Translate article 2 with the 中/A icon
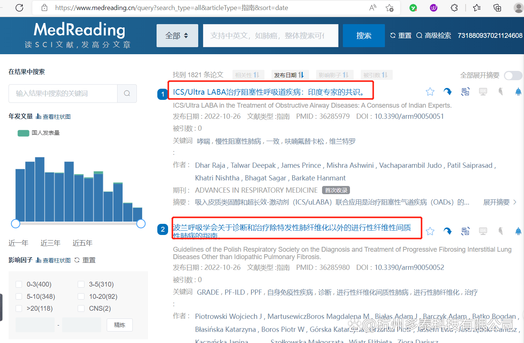This screenshot has height=343, width=524. [465, 231]
